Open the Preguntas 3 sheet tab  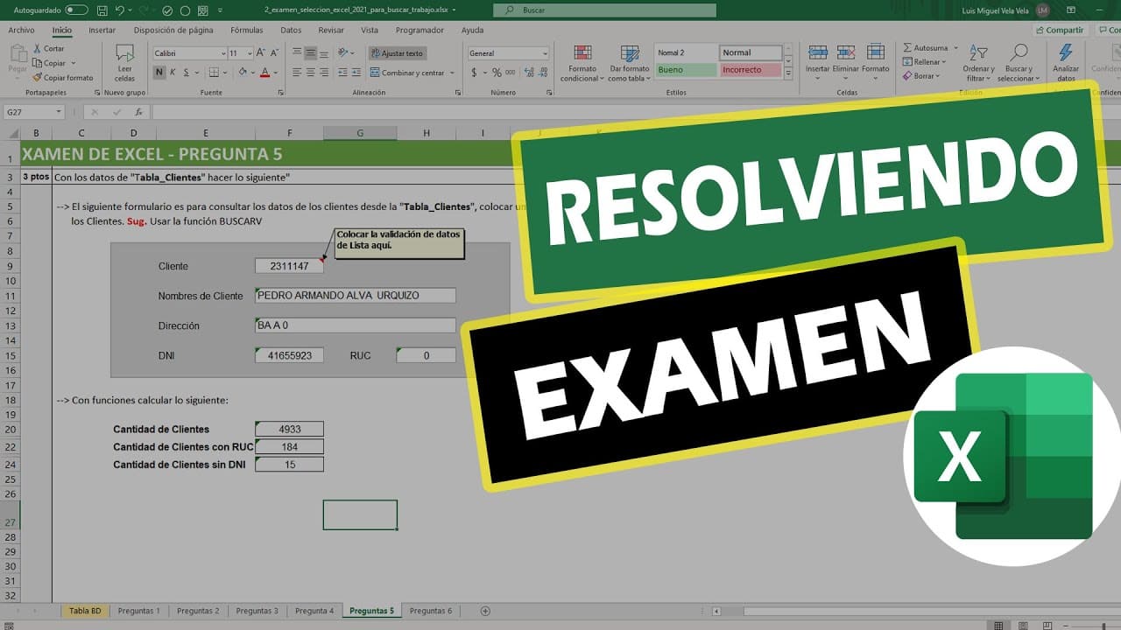pyautogui.click(x=257, y=611)
